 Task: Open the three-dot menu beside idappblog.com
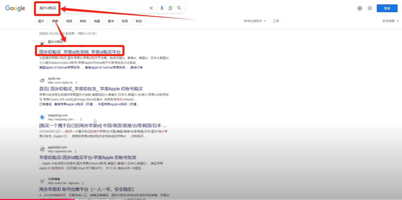point(81,119)
